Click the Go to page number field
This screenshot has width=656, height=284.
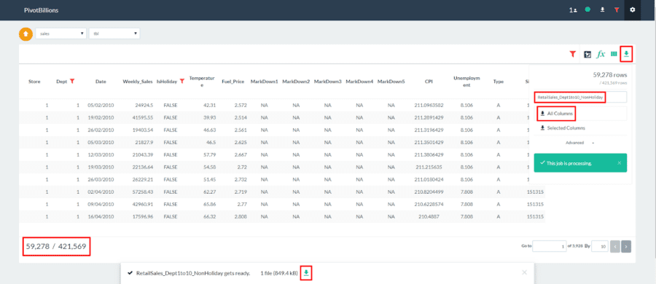coord(550,246)
